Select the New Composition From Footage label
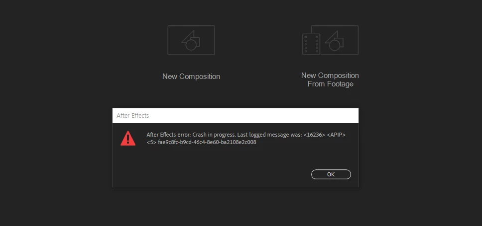 click(x=330, y=80)
